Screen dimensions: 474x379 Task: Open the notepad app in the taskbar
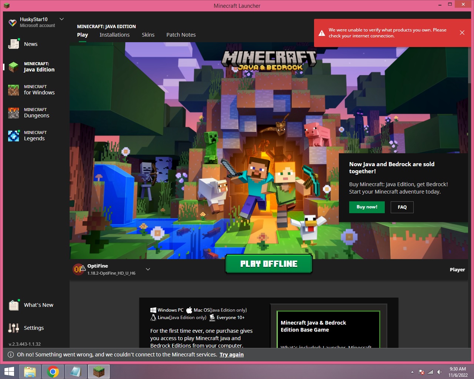click(76, 372)
